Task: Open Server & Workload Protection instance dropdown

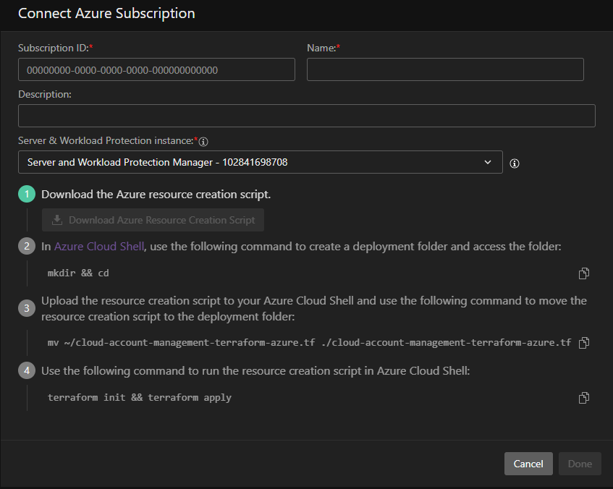Action: [x=260, y=162]
